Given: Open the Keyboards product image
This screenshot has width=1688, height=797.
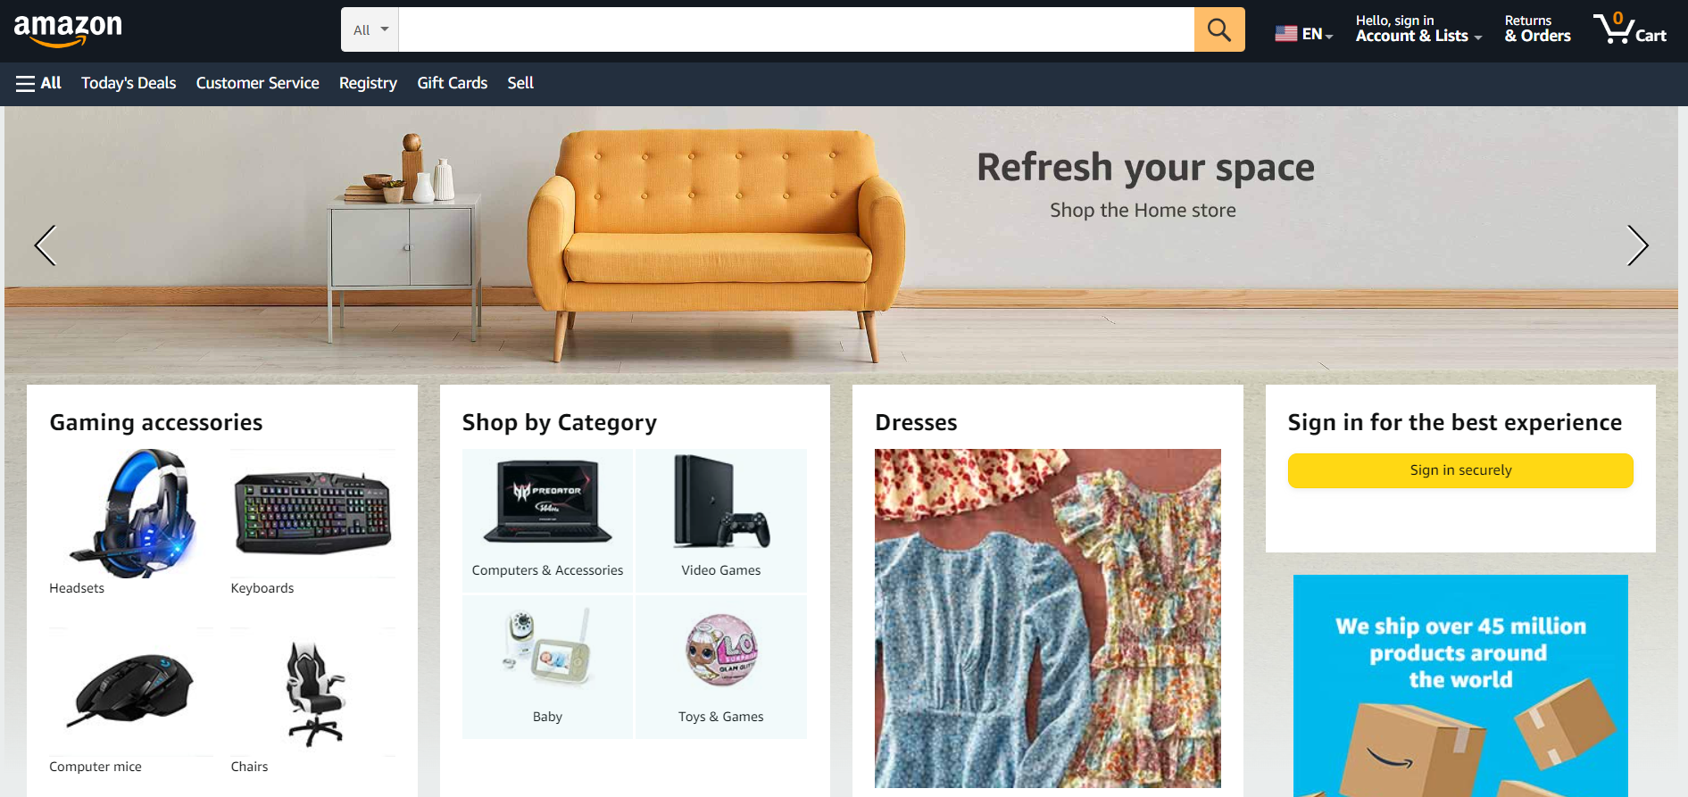Looking at the screenshot, I should click(313, 513).
